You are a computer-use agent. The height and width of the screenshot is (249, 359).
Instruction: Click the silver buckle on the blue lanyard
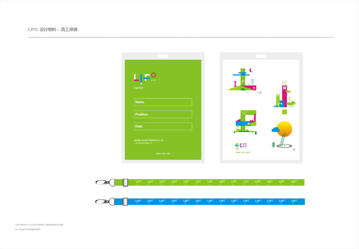click(125, 201)
